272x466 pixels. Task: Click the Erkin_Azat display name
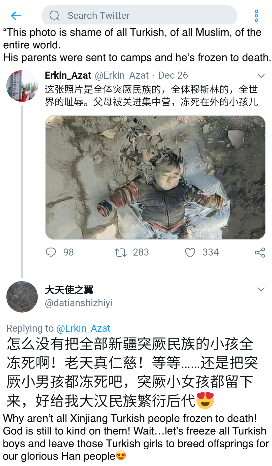coord(68,75)
